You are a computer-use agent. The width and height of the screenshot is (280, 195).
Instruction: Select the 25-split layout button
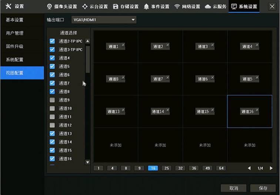click(x=166, y=168)
